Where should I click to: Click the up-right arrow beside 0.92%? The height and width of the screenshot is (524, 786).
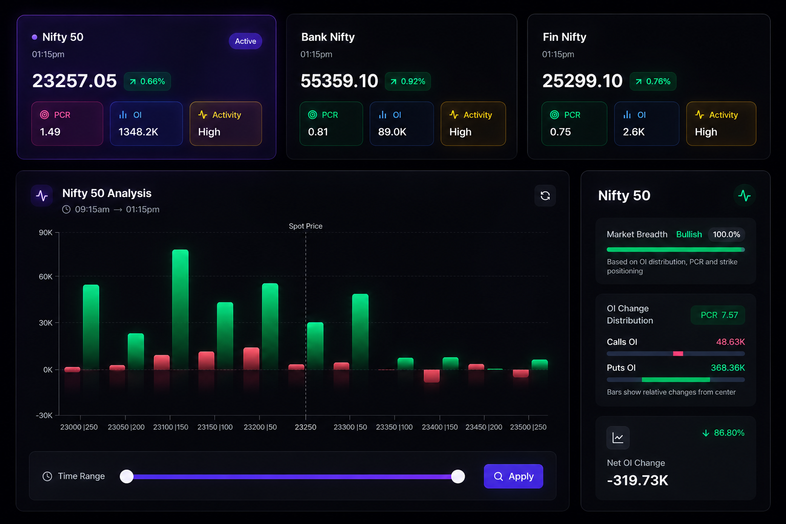click(x=394, y=81)
